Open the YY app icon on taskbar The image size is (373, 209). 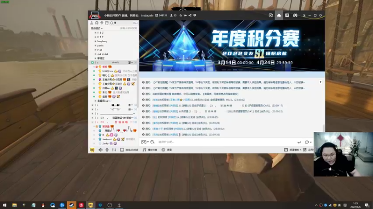coord(90,205)
